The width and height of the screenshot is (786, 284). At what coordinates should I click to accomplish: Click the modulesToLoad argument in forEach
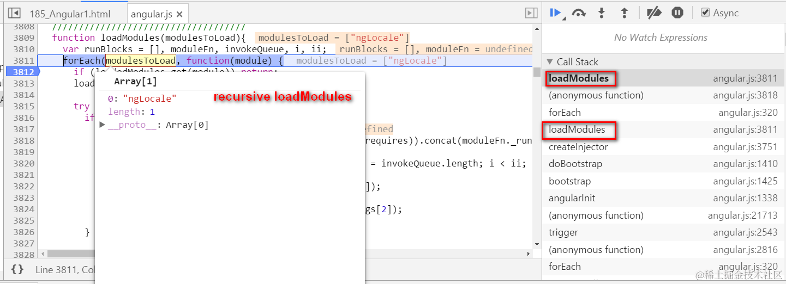(141, 60)
